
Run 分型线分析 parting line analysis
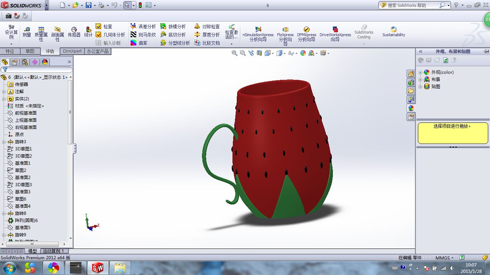coord(175,43)
